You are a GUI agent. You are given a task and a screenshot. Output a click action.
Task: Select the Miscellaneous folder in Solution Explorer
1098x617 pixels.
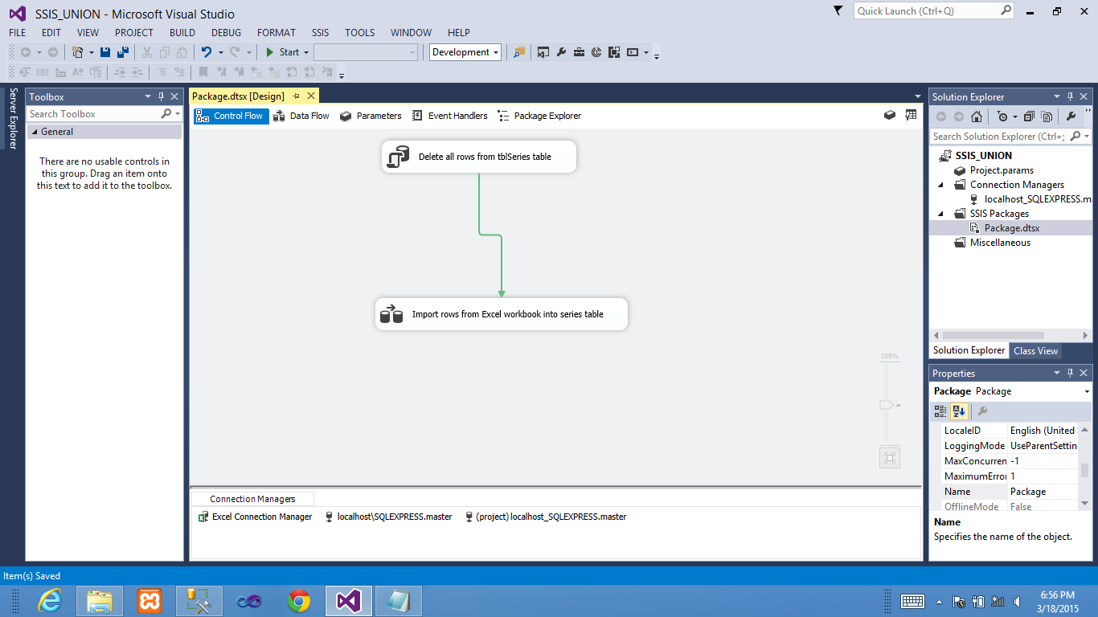992,243
